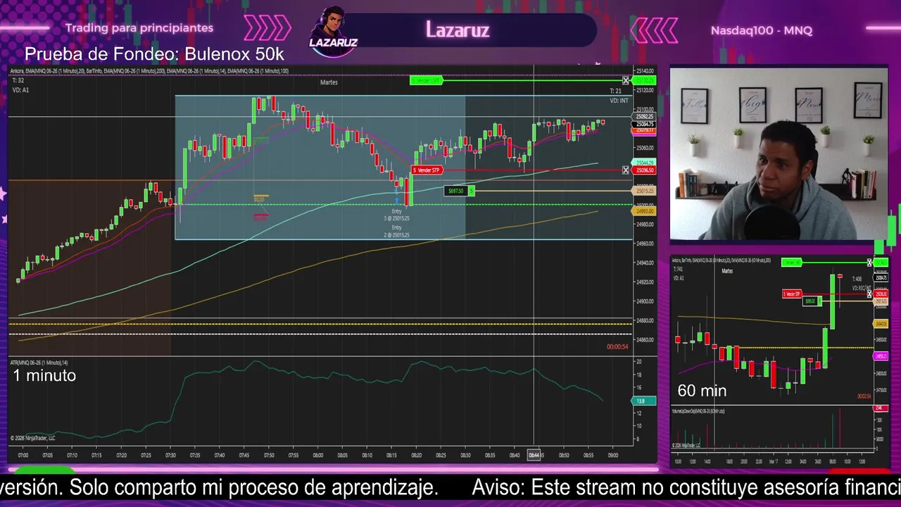Select the 25015.25 entry price marker
The image size is (901, 507).
(x=645, y=191)
